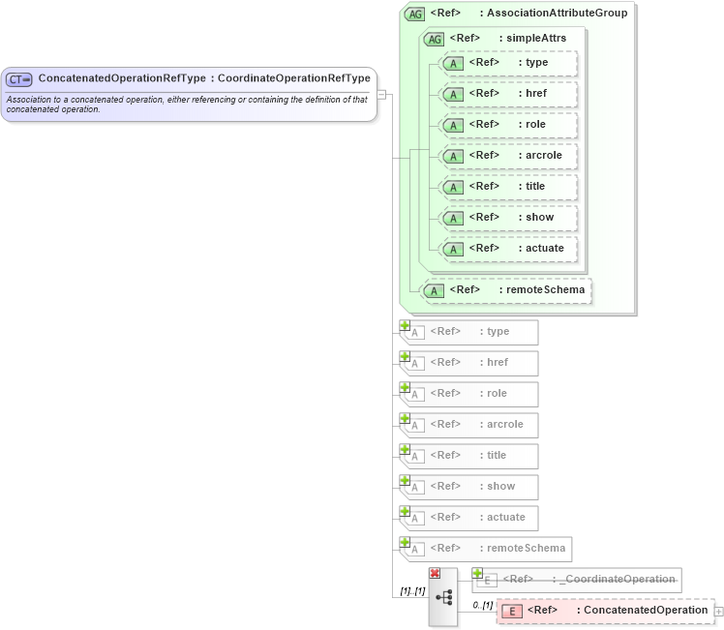Select green ': arcrole' attribute label
The image size is (724, 630).
click(x=540, y=155)
